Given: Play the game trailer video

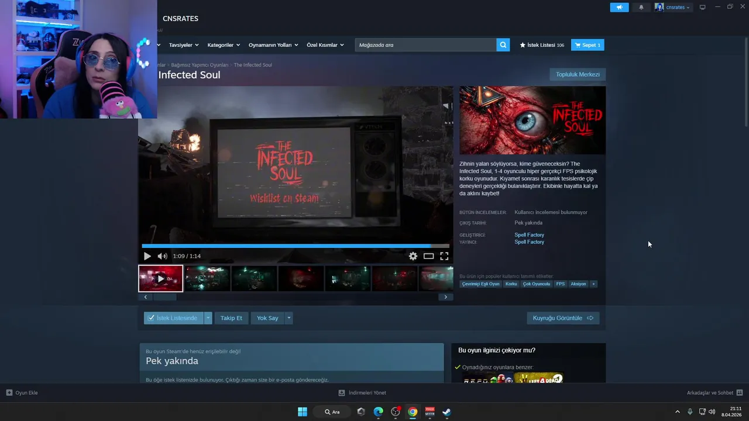Looking at the screenshot, I should tap(147, 256).
